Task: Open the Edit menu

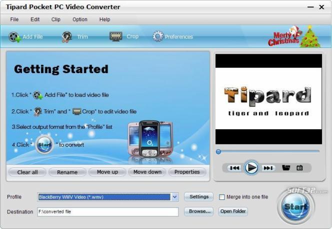Action: tap(35, 20)
